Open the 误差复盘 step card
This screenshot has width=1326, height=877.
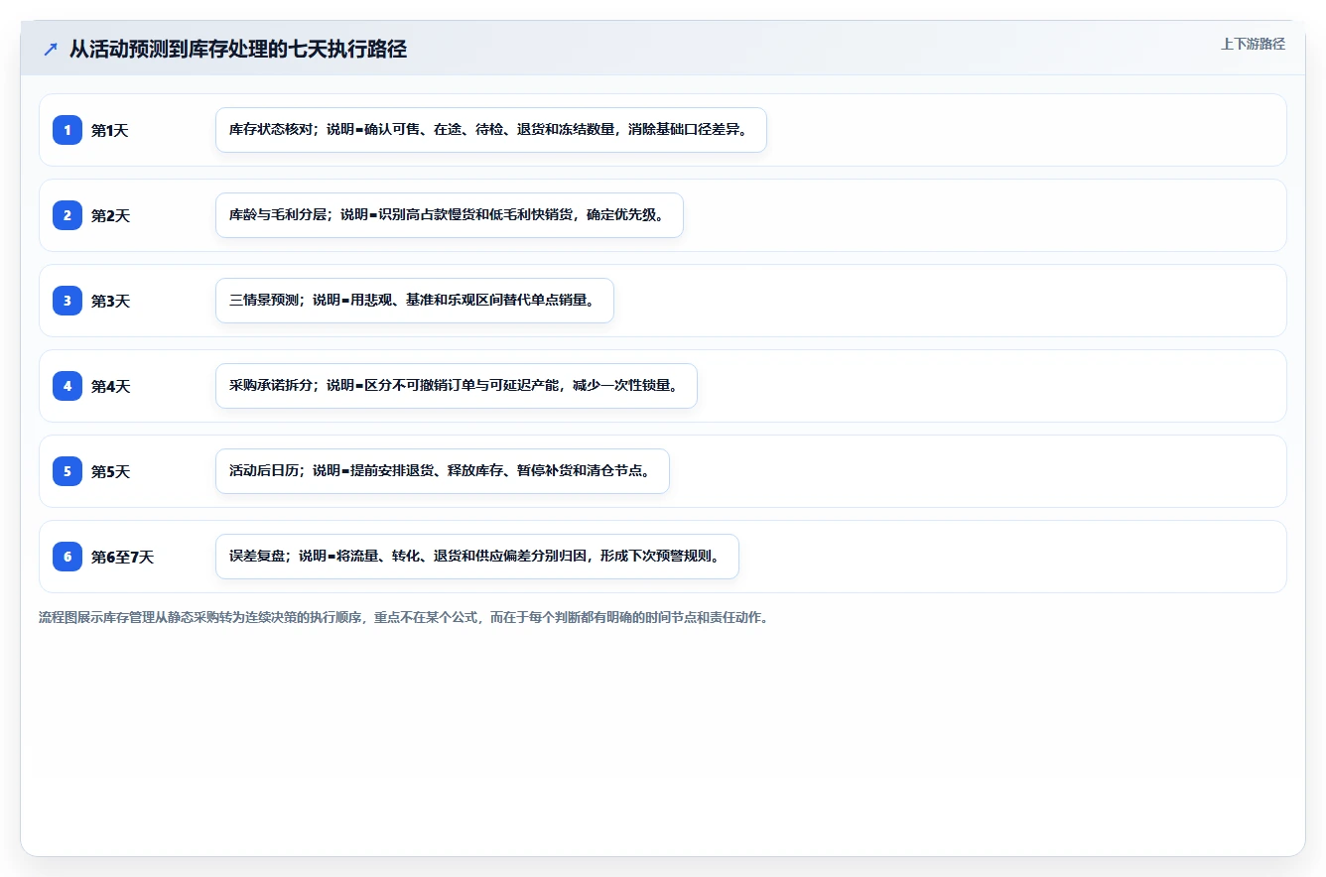[x=477, y=557]
